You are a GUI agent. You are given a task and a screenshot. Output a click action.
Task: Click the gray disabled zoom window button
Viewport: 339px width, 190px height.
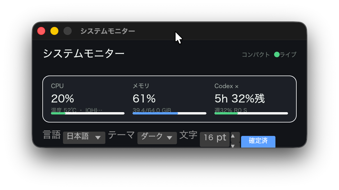68,31
